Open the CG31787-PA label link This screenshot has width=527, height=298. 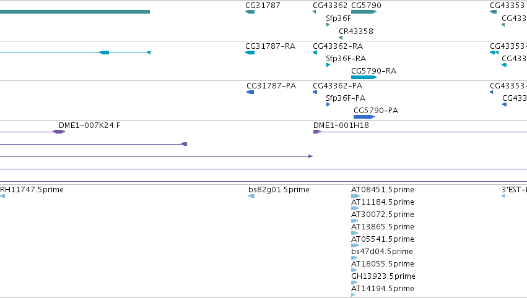[x=271, y=86]
